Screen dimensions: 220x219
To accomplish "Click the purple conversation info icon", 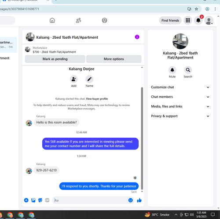I will [137, 37].
